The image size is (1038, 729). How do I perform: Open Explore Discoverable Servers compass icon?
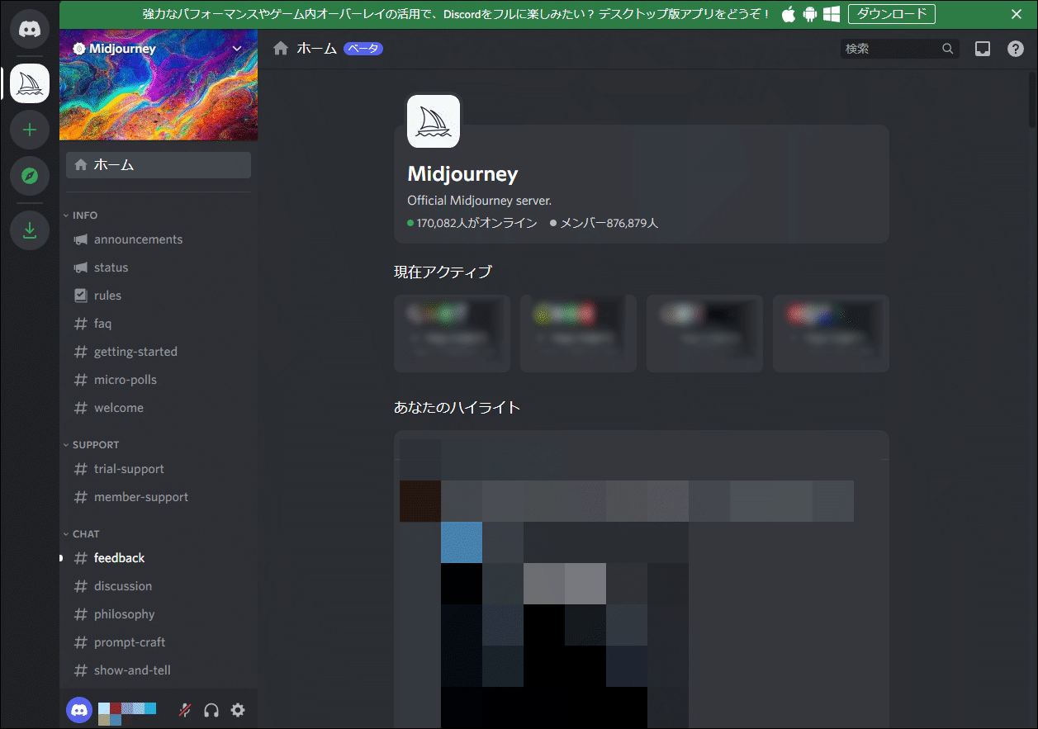pos(30,176)
